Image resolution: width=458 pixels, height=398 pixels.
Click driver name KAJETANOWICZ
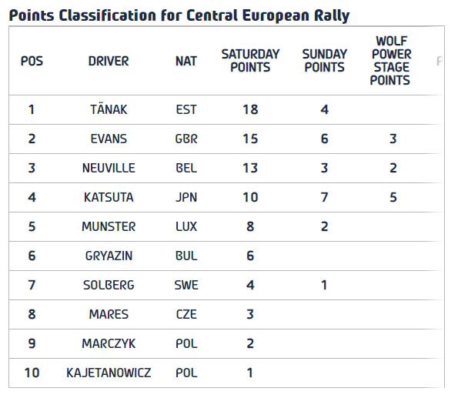tap(109, 373)
